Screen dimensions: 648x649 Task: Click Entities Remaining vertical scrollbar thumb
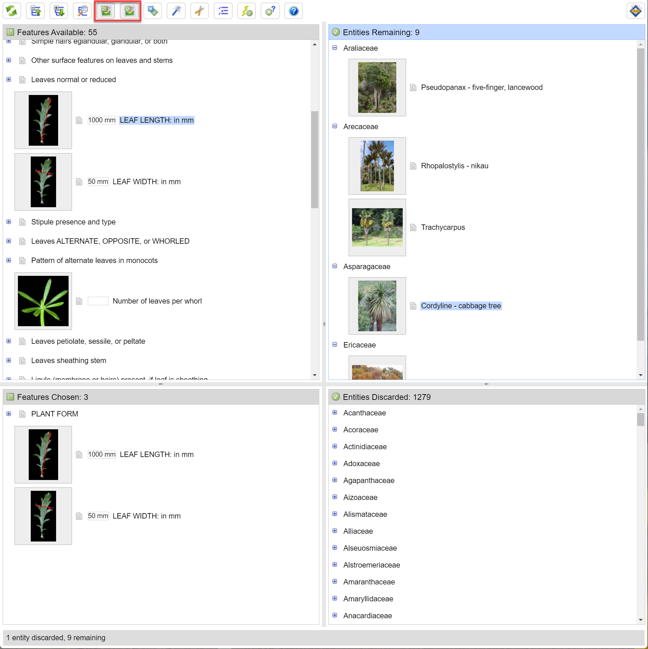[x=641, y=194]
